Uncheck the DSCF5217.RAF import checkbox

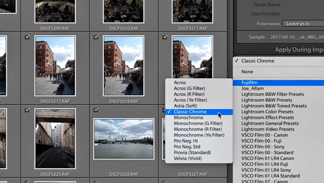tap(27, 37)
